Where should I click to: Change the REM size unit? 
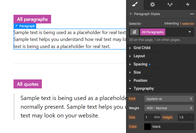(157, 117)
